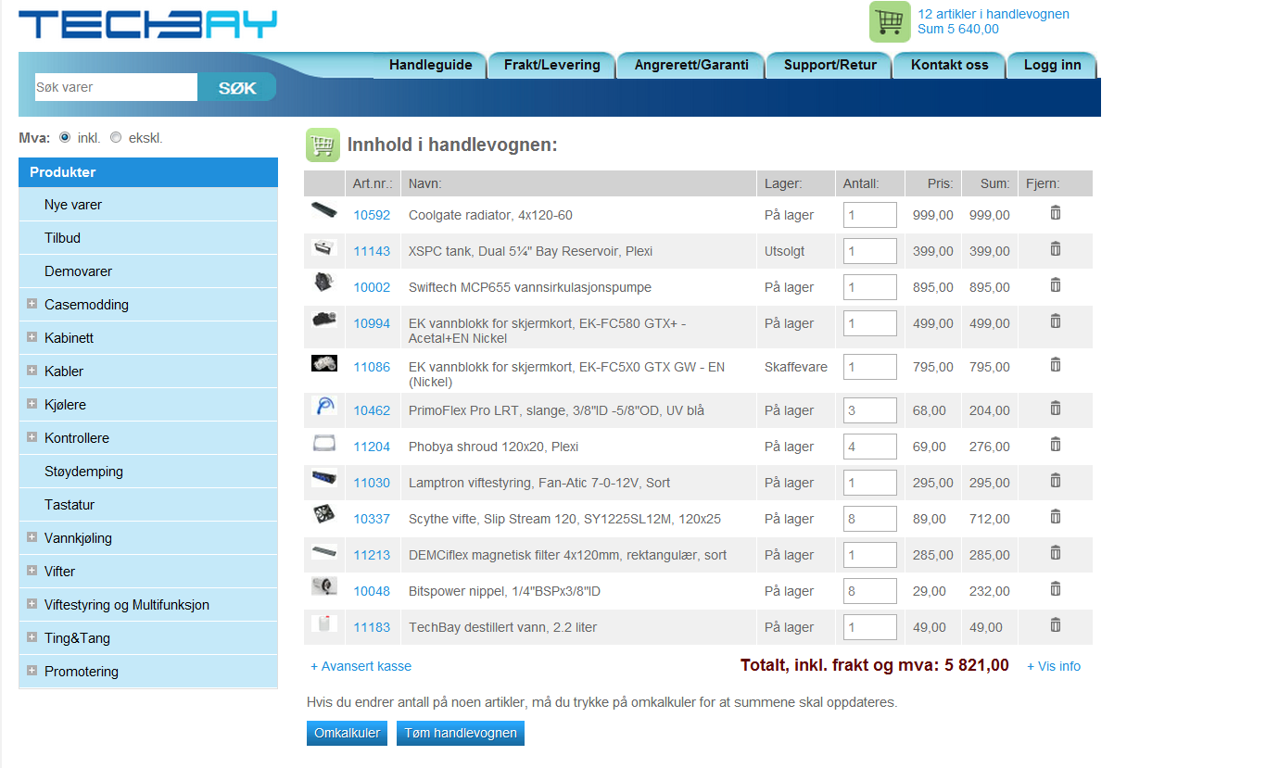Expand the Vifter category
Image resolution: width=1266 pixels, height=768 pixels.
(x=32, y=571)
